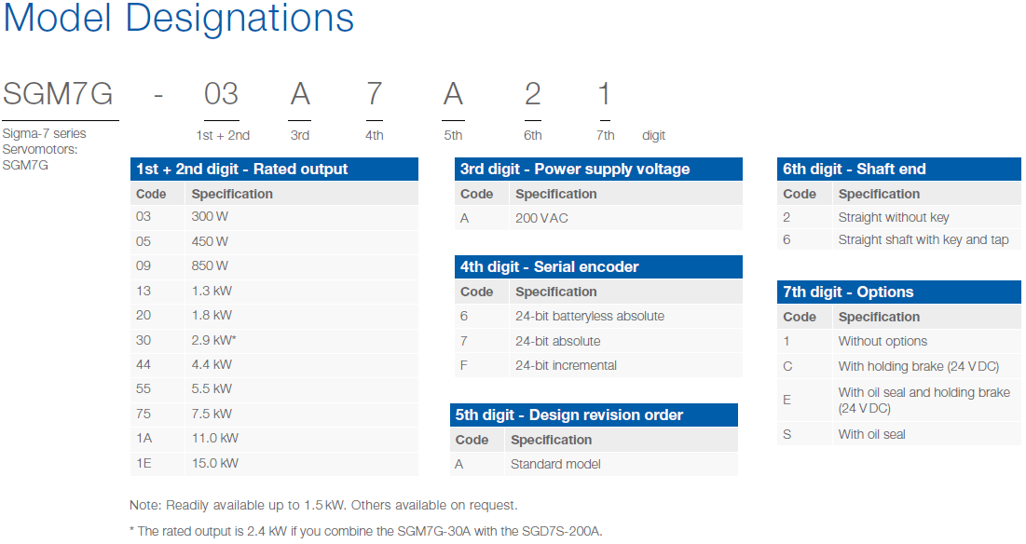Click the 4th digit Serial encoder header
Screen dimensions: 1026x544
[x=598, y=266]
